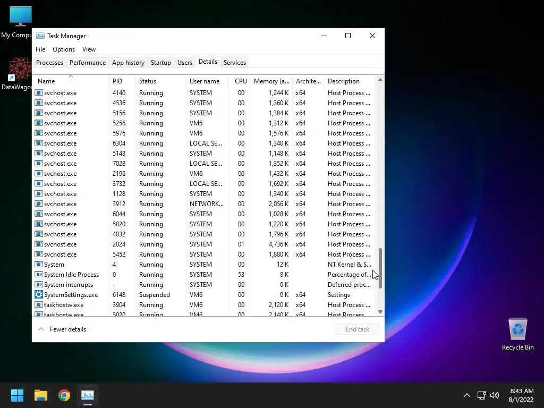
Task: Select the row with PID 7028
Action: coord(204,164)
